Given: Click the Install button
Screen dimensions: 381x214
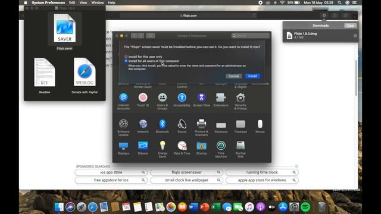Looking at the screenshot, I should pyautogui.click(x=252, y=76).
